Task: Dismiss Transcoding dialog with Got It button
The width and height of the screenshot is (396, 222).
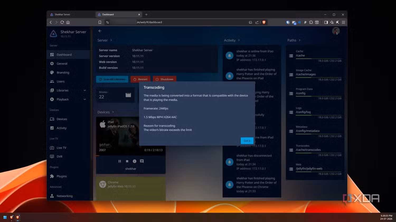Action: tap(247, 141)
